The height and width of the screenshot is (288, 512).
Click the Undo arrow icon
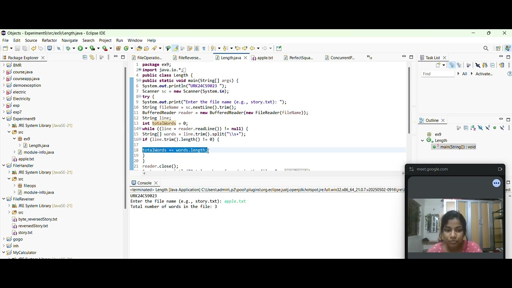[34, 48]
